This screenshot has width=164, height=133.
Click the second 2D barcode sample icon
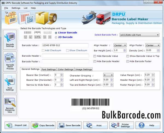pos(31,37)
